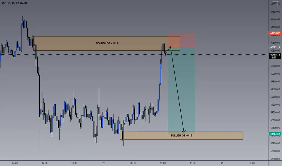Click the 59800.00 price axis label
This screenshot has height=166, width=282.
click(x=275, y=81)
